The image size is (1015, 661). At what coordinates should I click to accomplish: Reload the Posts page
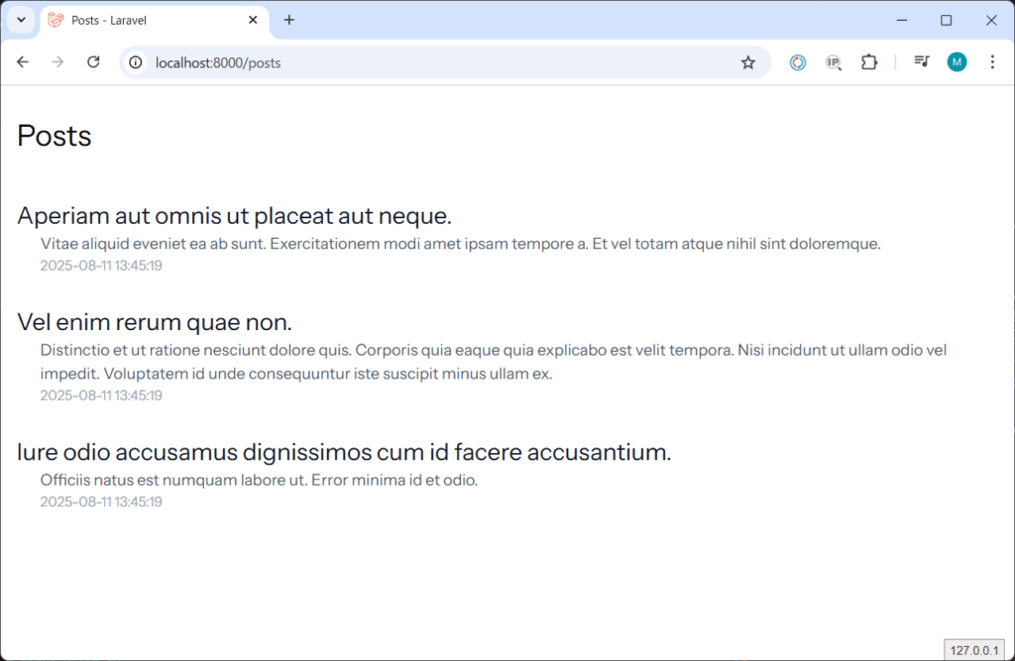click(93, 62)
